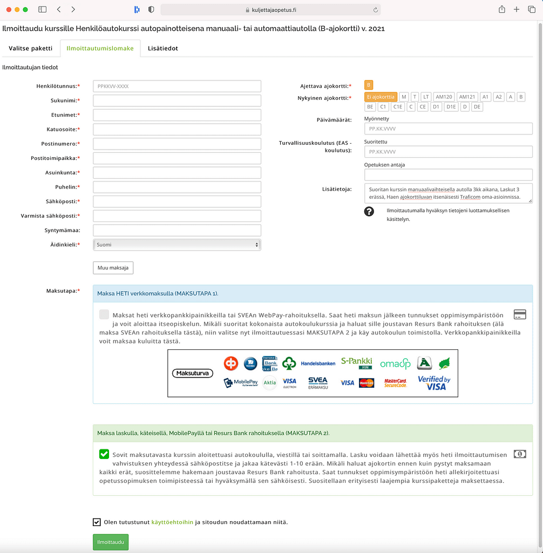This screenshot has height=553, width=543.
Task: Click into the Henkilötunnus input field
Action: pyautogui.click(x=177, y=86)
